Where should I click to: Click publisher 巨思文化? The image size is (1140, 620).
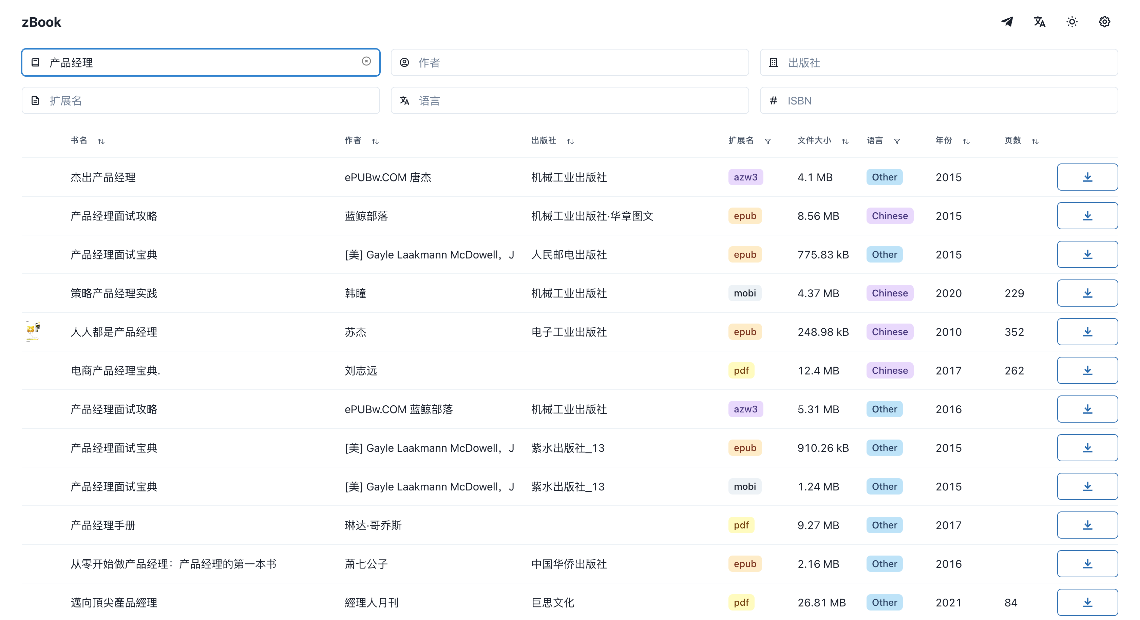point(552,603)
